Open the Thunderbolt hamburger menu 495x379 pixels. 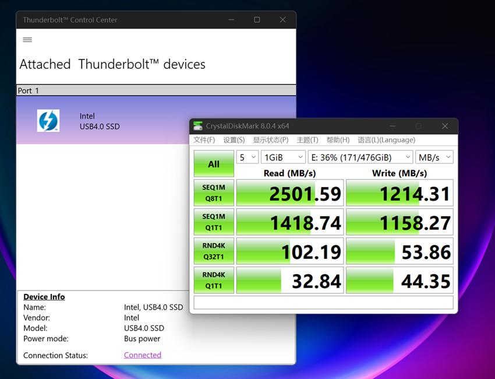27,40
